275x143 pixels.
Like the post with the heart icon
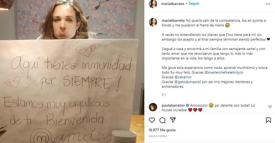tap(152, 120)
